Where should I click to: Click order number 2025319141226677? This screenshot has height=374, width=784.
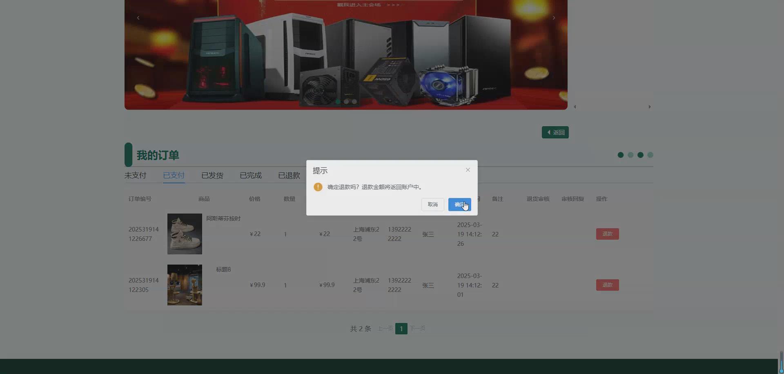[x=144, y=234]
